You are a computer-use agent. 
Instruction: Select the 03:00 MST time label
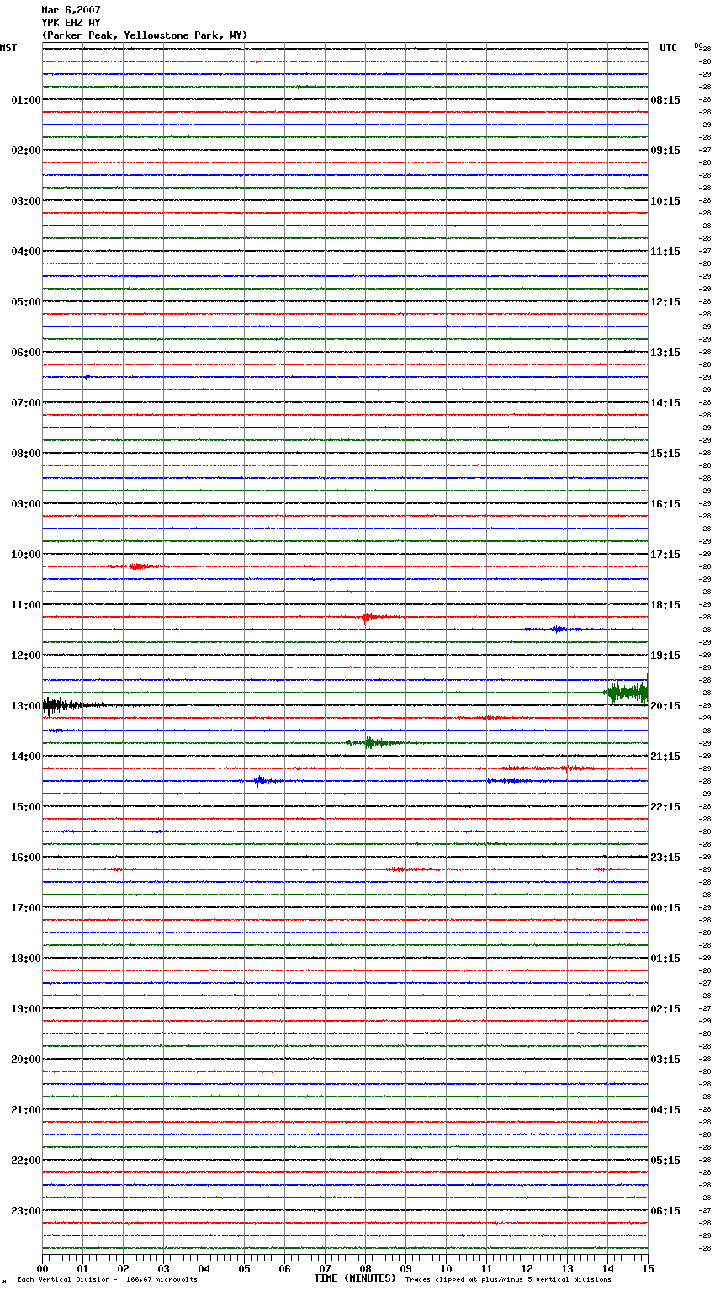pos(26,201)
